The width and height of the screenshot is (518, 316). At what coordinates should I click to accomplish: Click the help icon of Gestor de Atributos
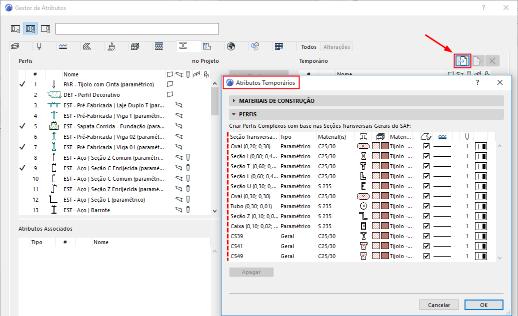click(x=483, y=7)
